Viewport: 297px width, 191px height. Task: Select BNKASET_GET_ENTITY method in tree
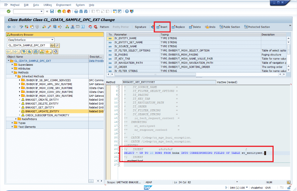[x=40, y=107]
